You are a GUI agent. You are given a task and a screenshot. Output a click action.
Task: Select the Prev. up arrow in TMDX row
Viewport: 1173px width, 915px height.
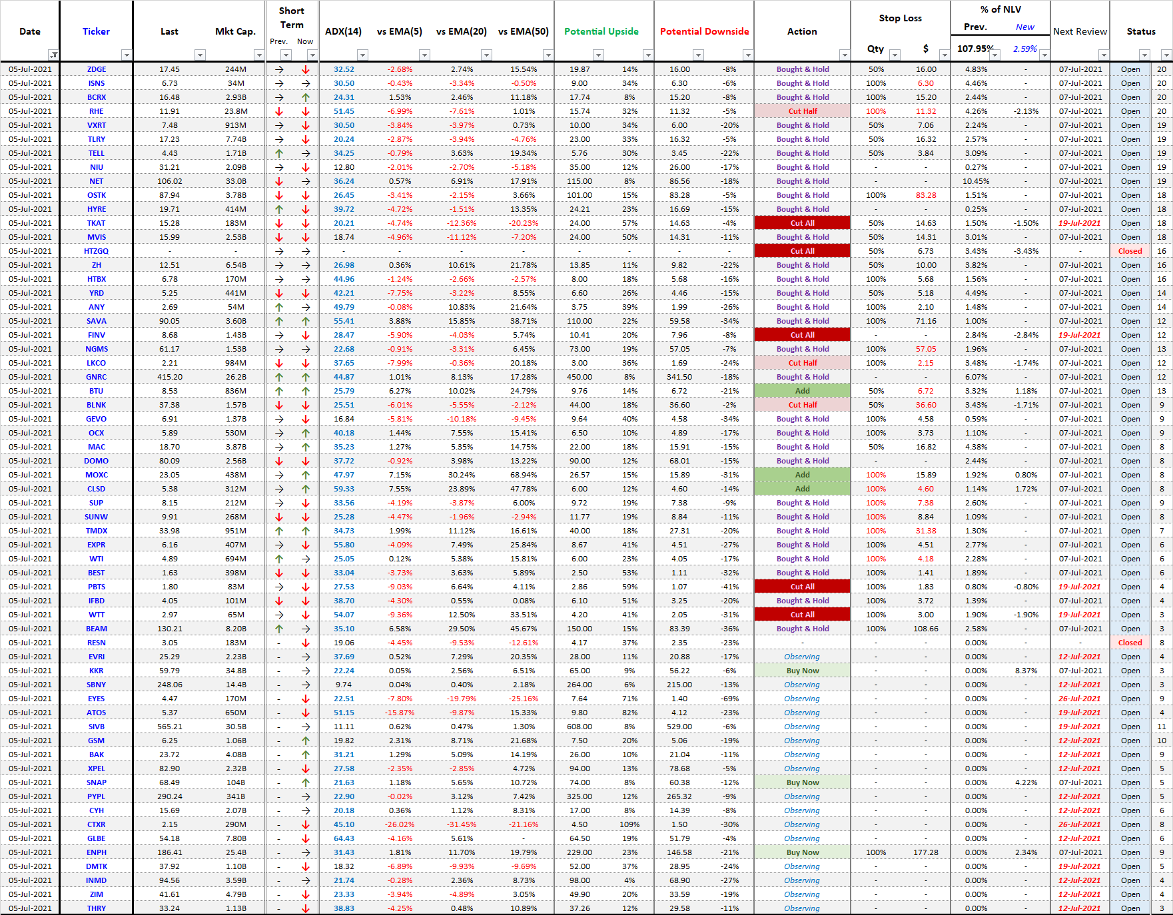click(x=279, y=531)
